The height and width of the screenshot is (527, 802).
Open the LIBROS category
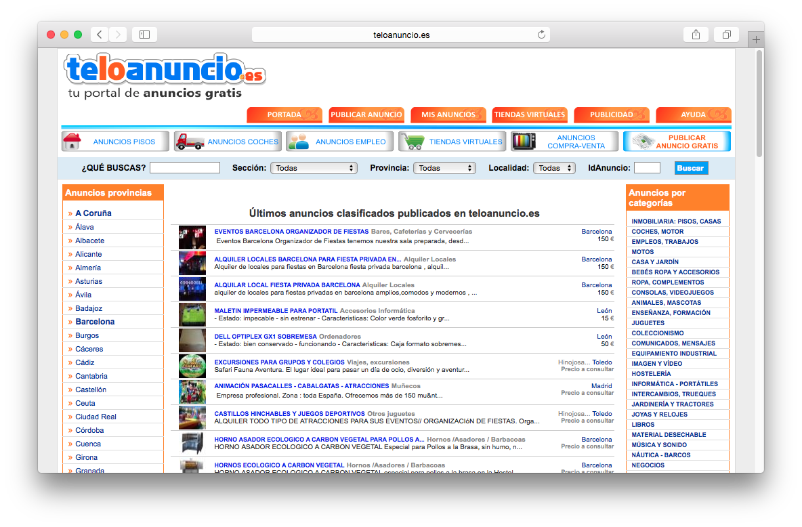pyautogui.click(x=643, y=425)
